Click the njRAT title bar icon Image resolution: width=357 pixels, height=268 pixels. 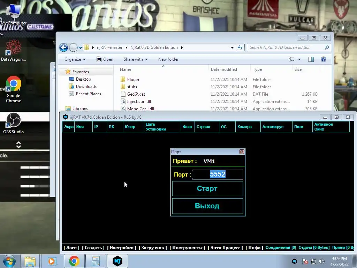[66, 117]
